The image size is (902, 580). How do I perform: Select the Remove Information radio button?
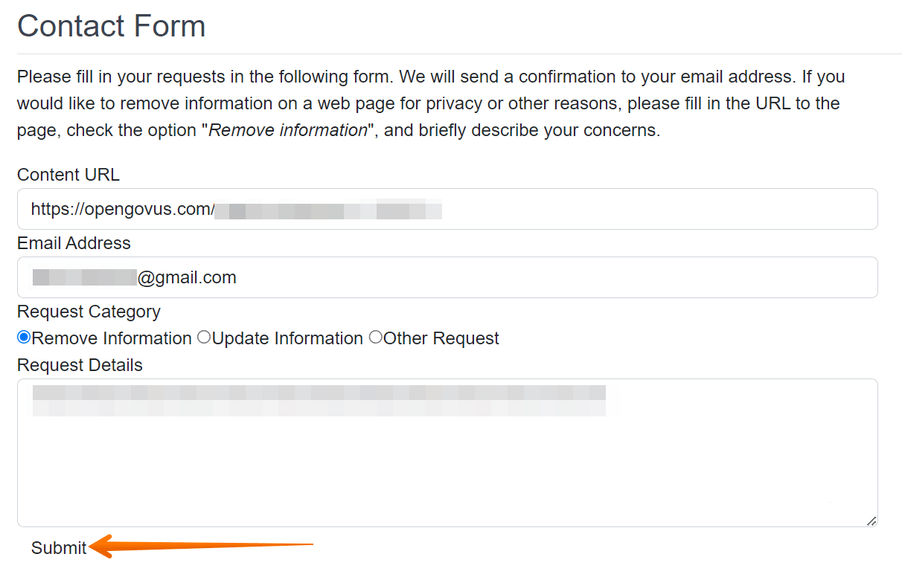pyautogui.click(x=23, y=338)
